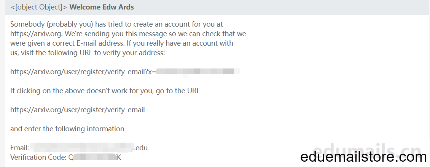Click the '.edu' ending of the email address
This screenshot has width=430, height=167.
(x=141, y=148)
